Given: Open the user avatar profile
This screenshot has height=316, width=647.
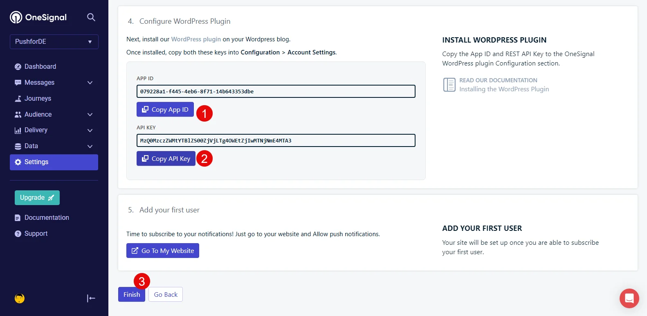Looking at the screenshot, I should pyautogui.click(x=20, y=298).
